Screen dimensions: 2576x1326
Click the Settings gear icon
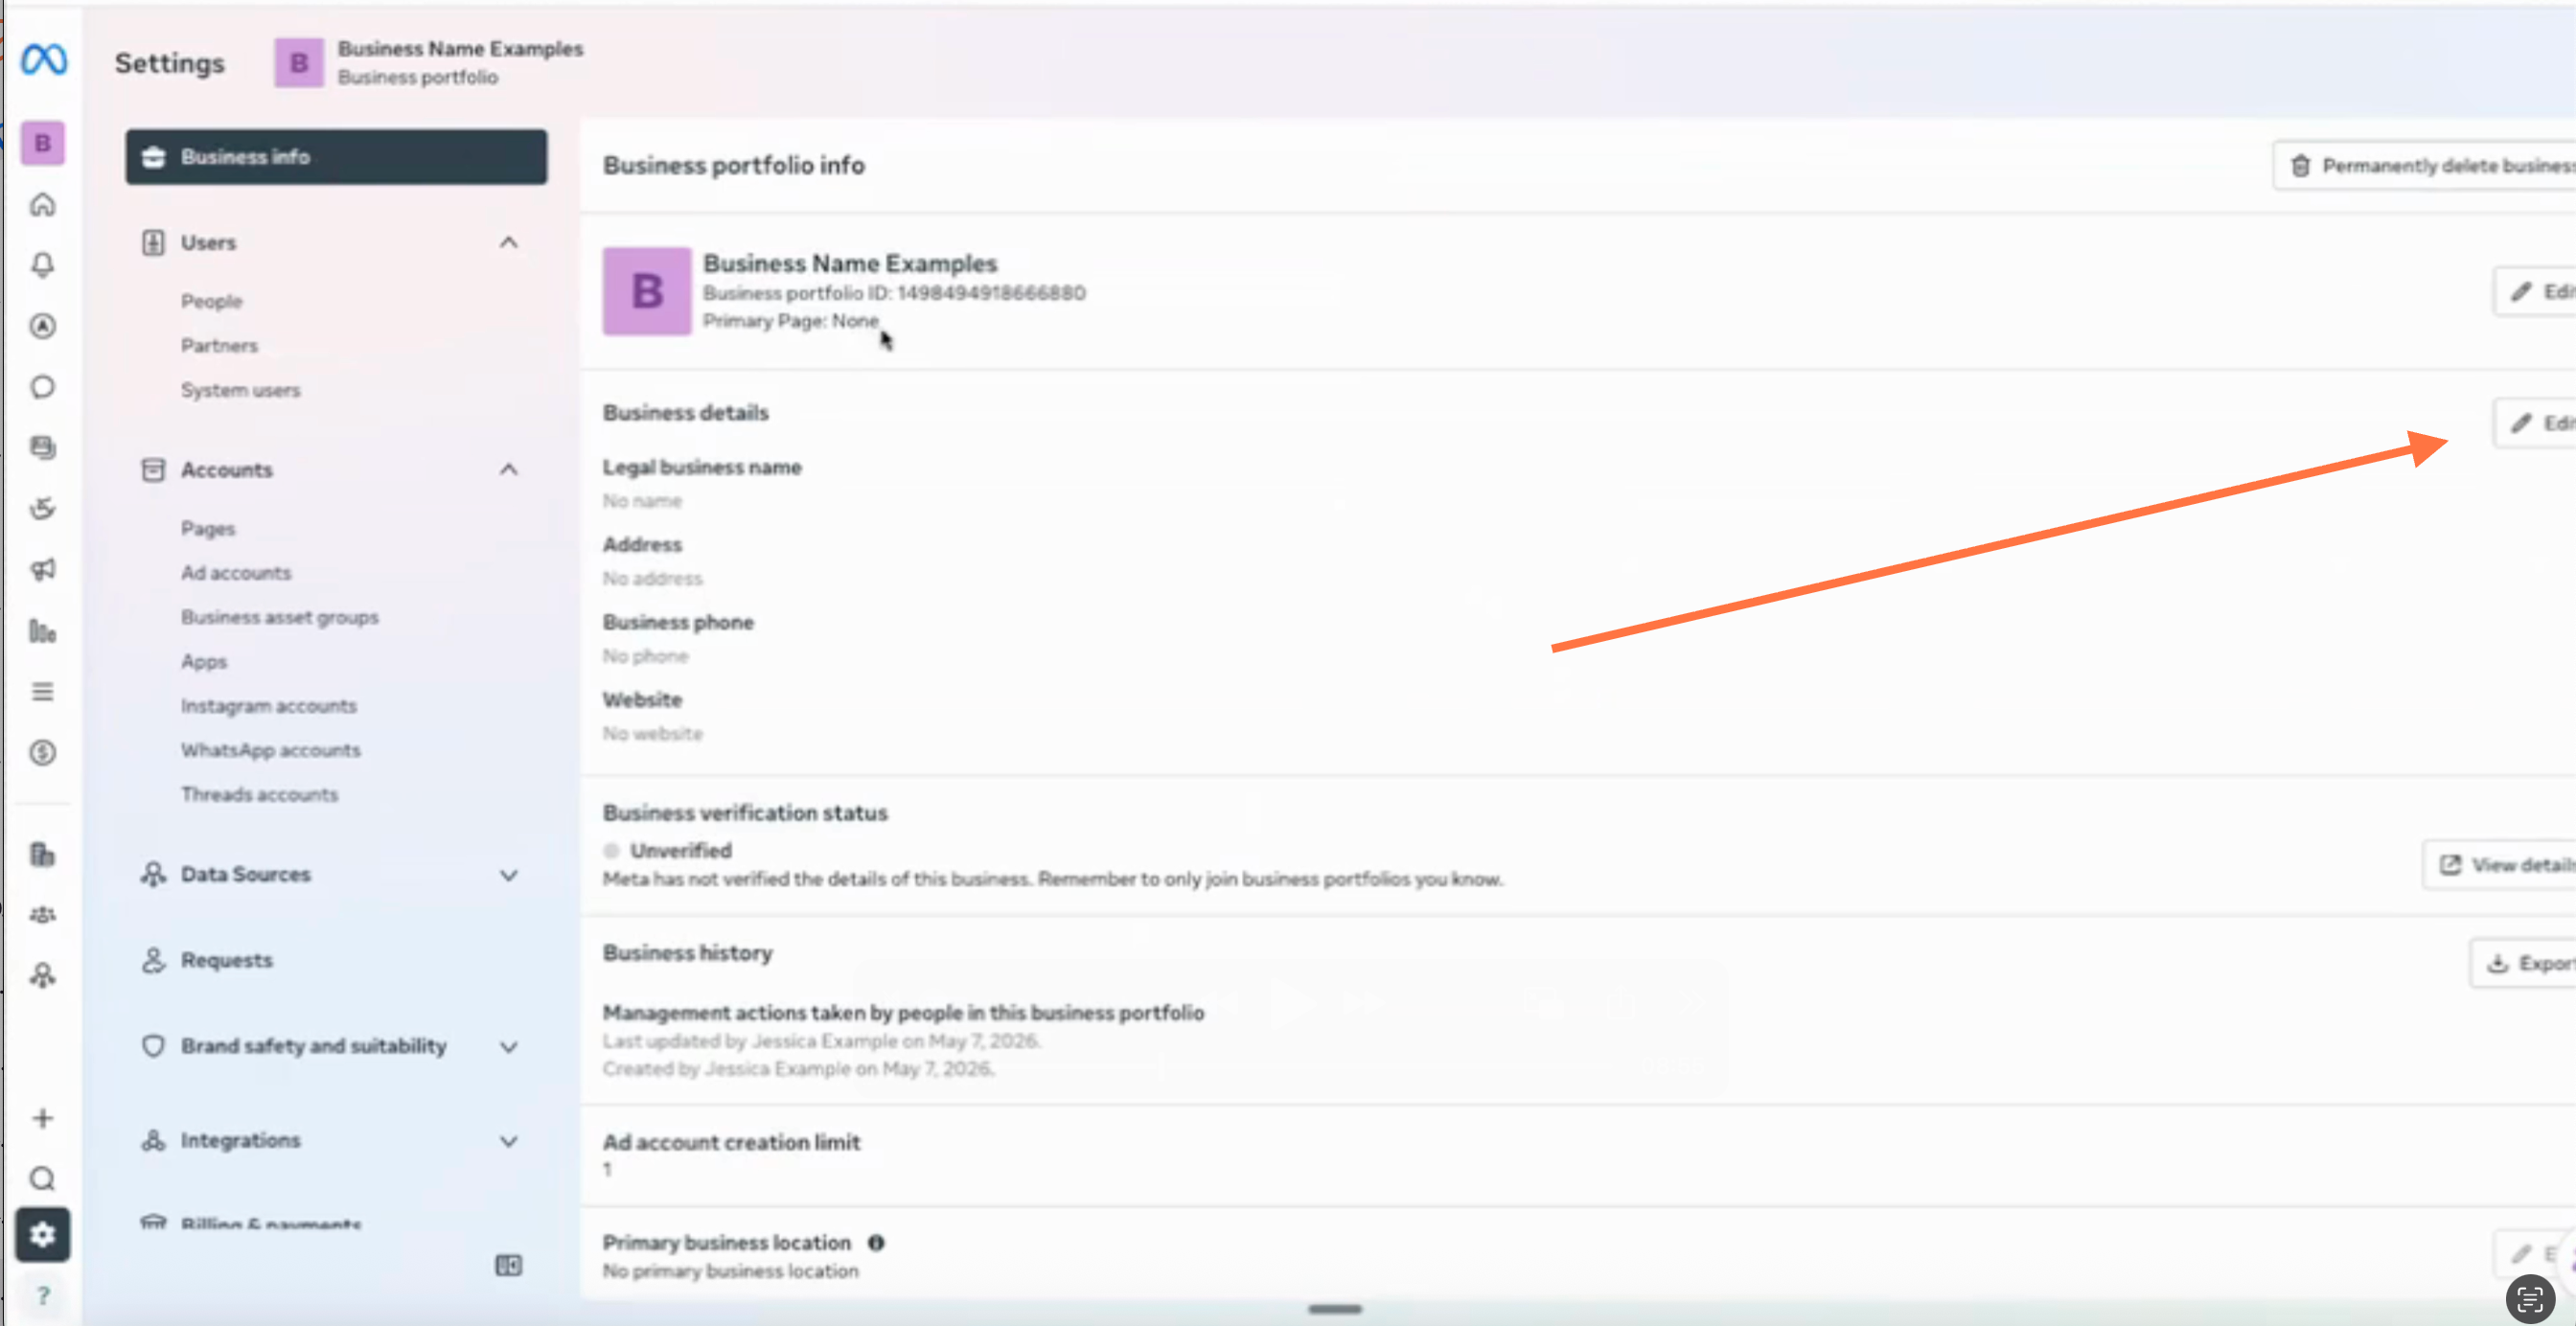pyautogui.click(x=42, y=1235)
